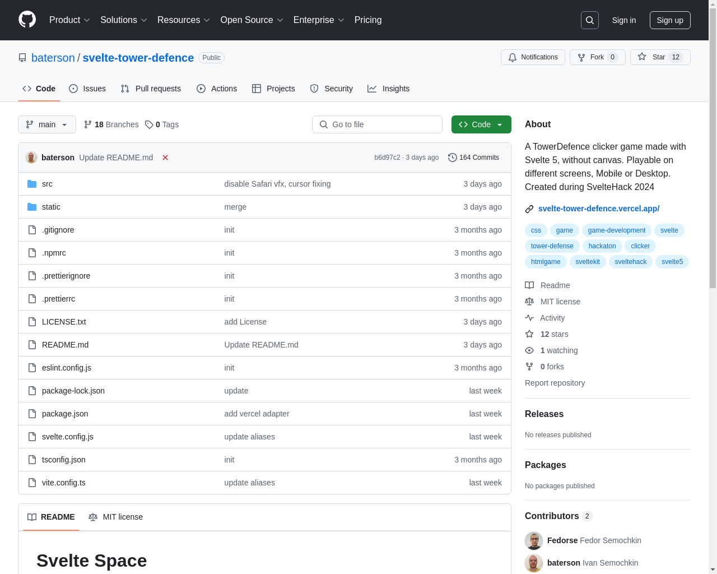The height and width of the screenshot is (574, 717).
Task: Open svelte.config.js file
Action: [x=68, y=437]
